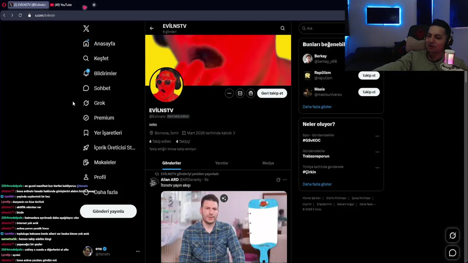468x263 pixels.
Task: Click the X logo in sidebar
Action: [86, 28]
